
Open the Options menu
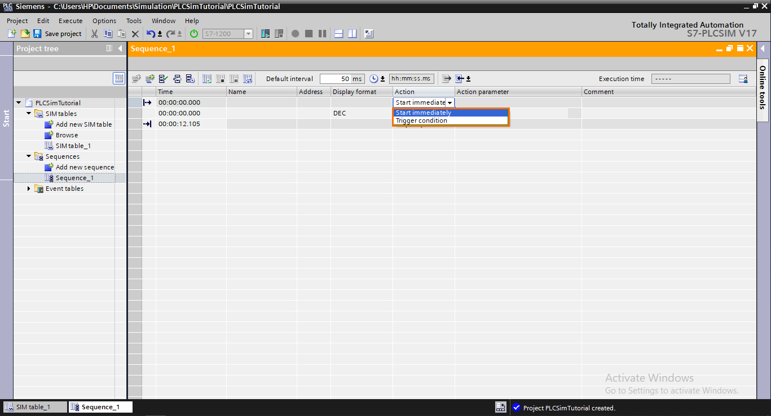pos(104,21)
